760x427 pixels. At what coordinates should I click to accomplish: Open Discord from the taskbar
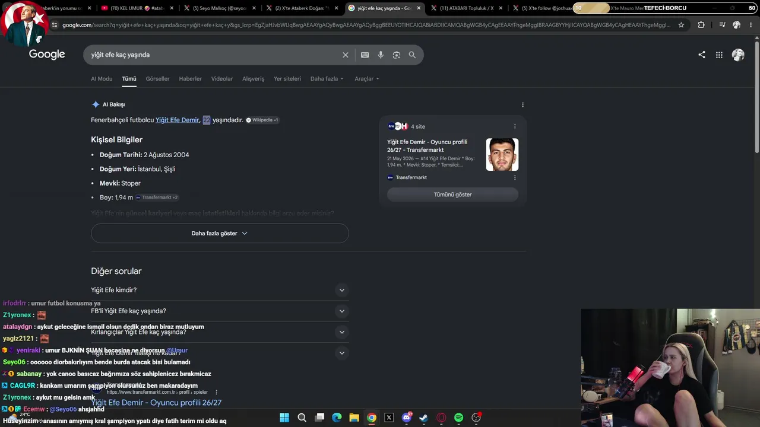tap(406, 418)
